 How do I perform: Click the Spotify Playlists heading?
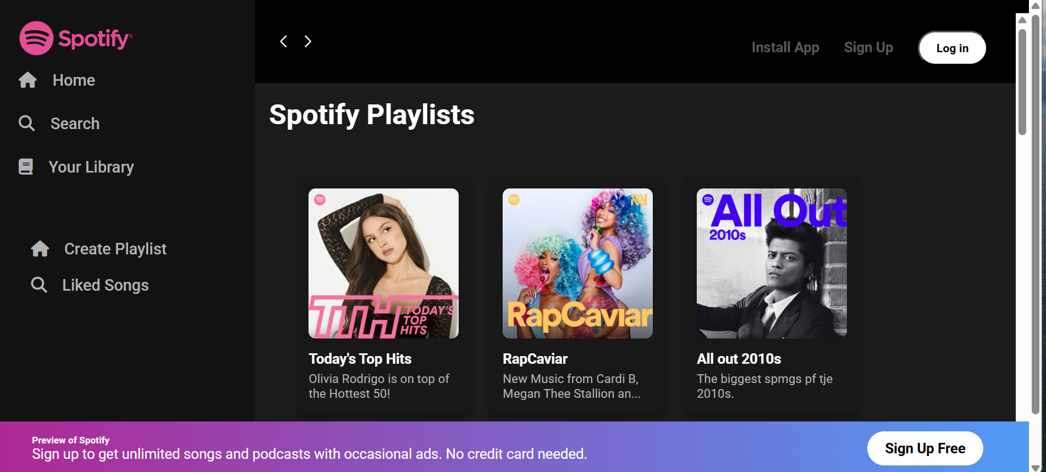pos(372,115)
